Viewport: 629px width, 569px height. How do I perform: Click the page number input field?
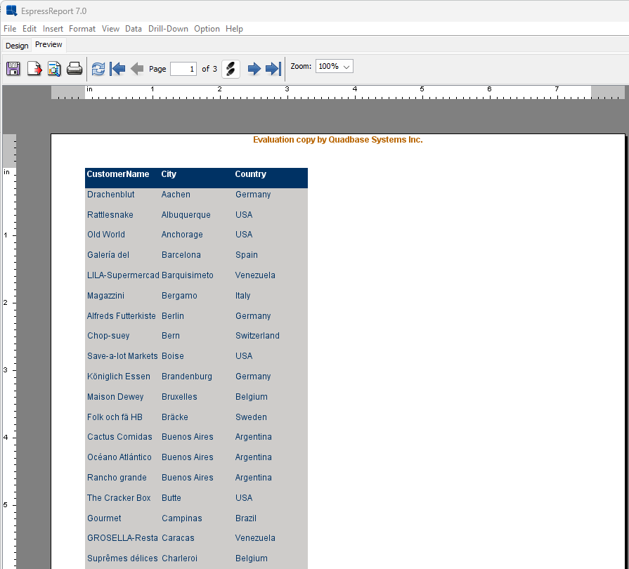click(183, 69)
